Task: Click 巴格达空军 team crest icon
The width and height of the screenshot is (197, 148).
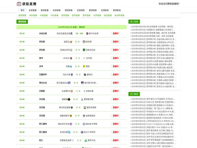Action: 71,50
